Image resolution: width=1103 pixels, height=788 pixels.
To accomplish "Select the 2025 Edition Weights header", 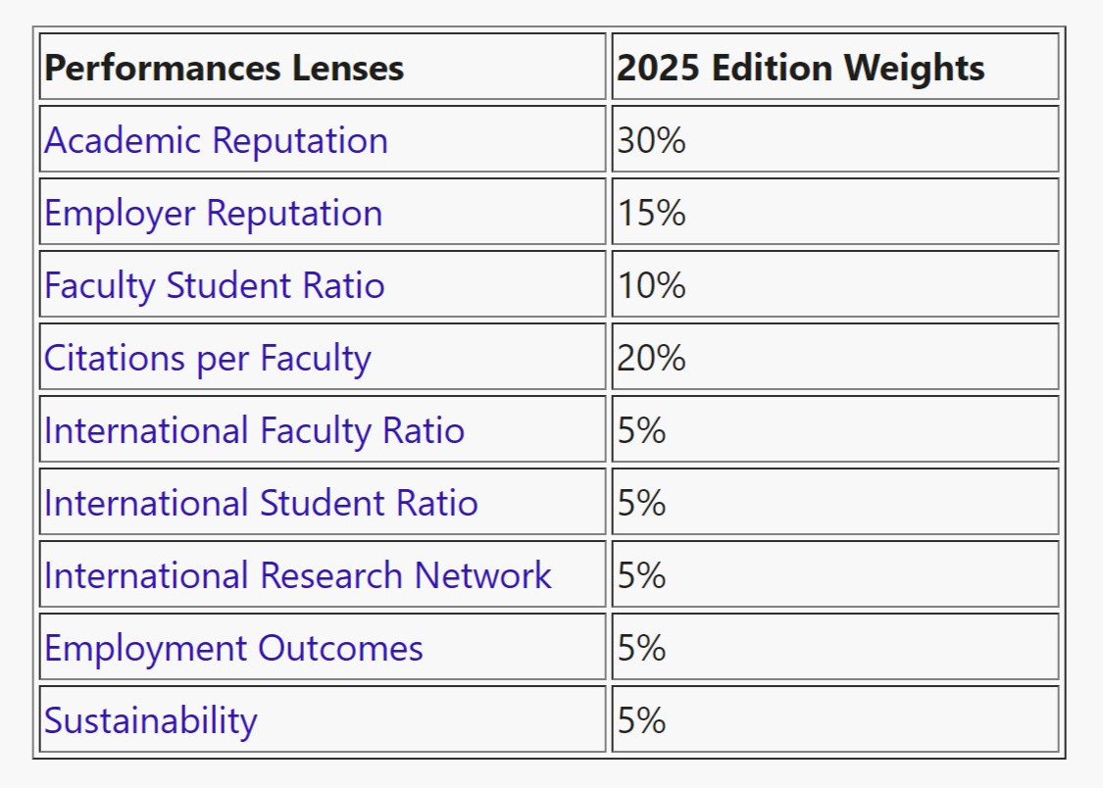I will (x=800, y=68).
